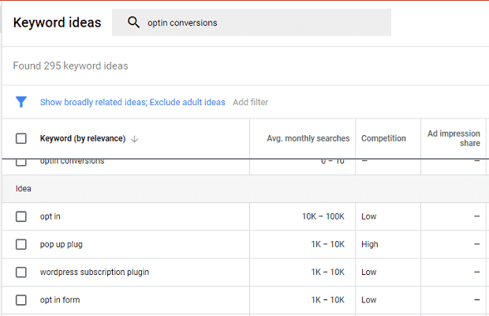The image size is (489, 316).
Task: Click searches value for 'opt in form'
Action: pos(328,299)
